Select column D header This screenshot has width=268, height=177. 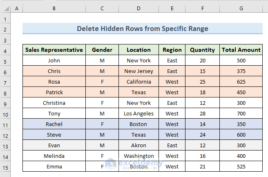pyautogui.click(x=138, y=9)
